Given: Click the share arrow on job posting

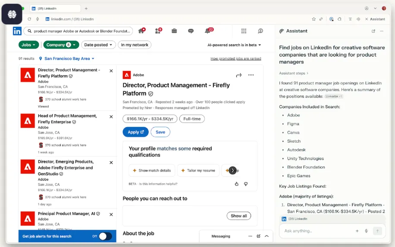Looking at the screenshot, I should [239, 75].
